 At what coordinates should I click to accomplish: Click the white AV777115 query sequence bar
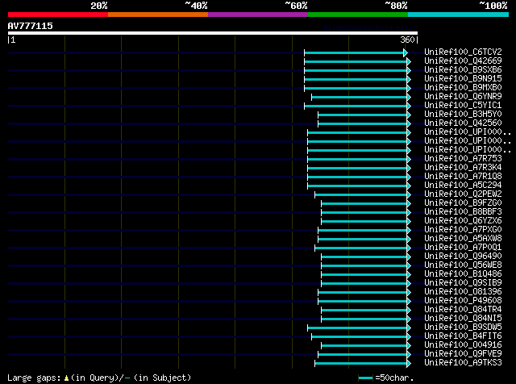point(213,33)
